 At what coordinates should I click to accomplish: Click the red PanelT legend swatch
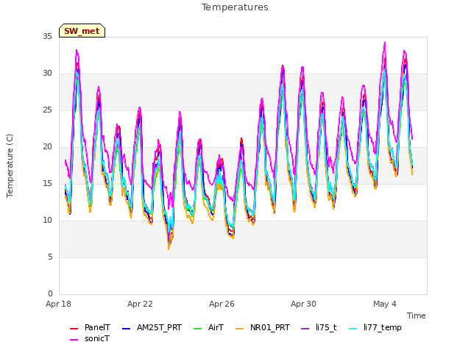pos(74,329)
